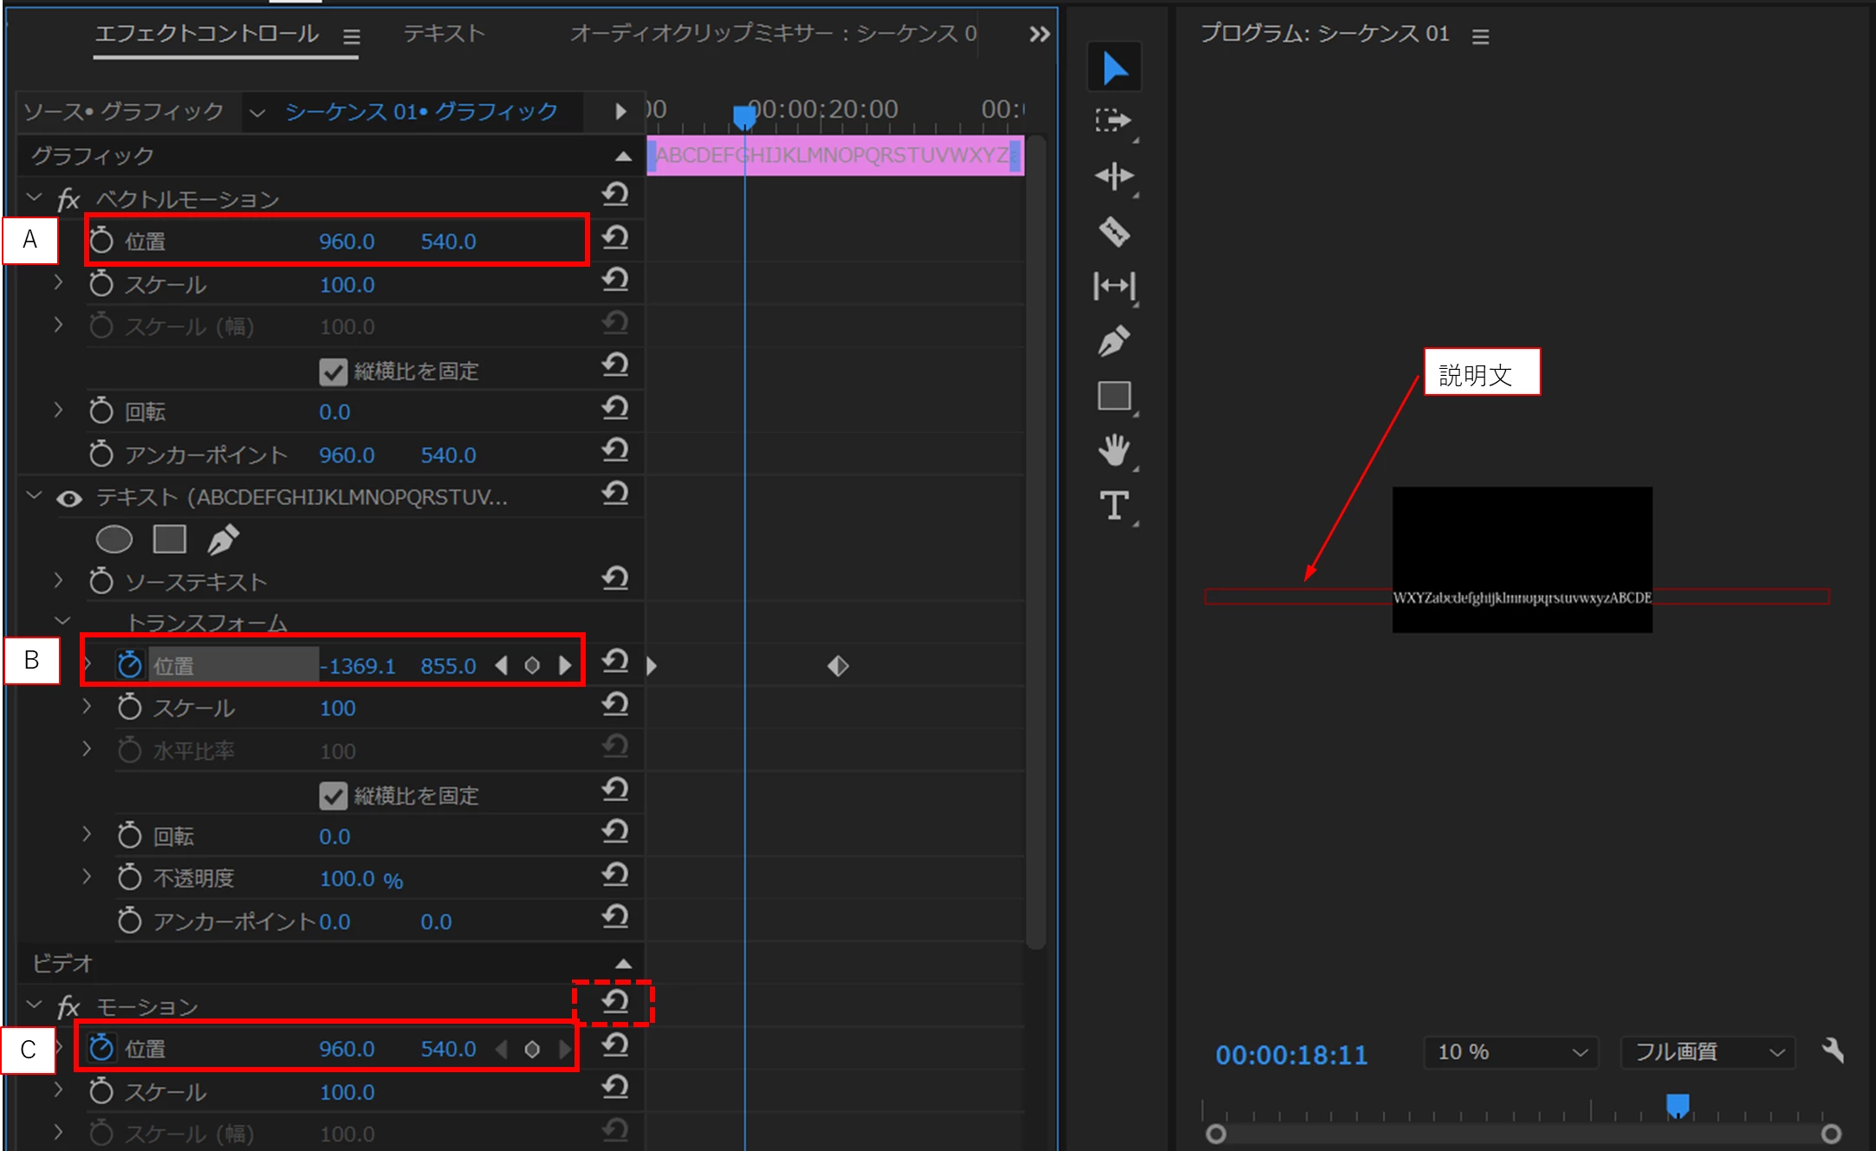Screen dimensions: 1876x1151
Task: Select the Selection arrow tool
Action: click(1114, 68)
